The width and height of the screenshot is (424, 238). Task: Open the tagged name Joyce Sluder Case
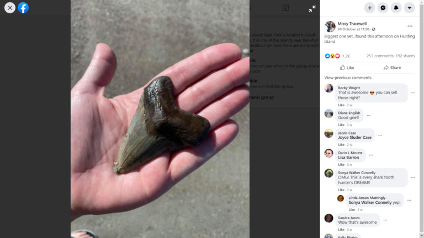(x=354, y=138)
